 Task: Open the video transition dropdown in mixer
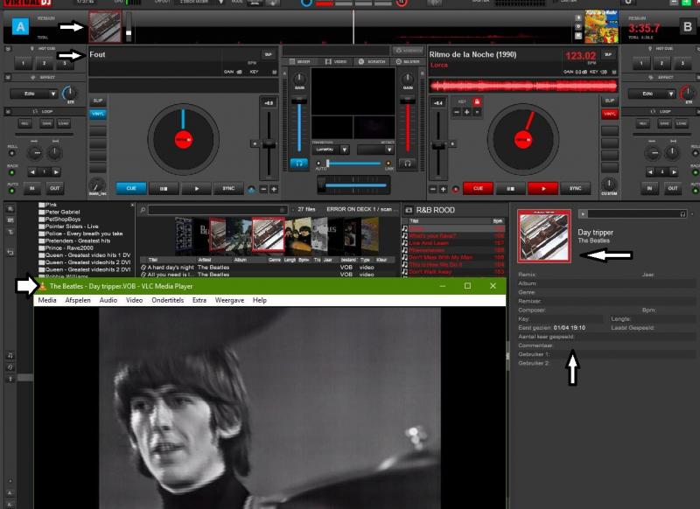344,150
